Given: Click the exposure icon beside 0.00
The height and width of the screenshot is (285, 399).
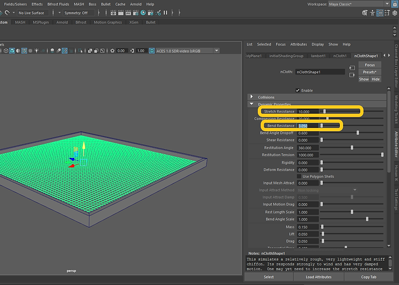Looking at the screenshot, I should 112,51.
